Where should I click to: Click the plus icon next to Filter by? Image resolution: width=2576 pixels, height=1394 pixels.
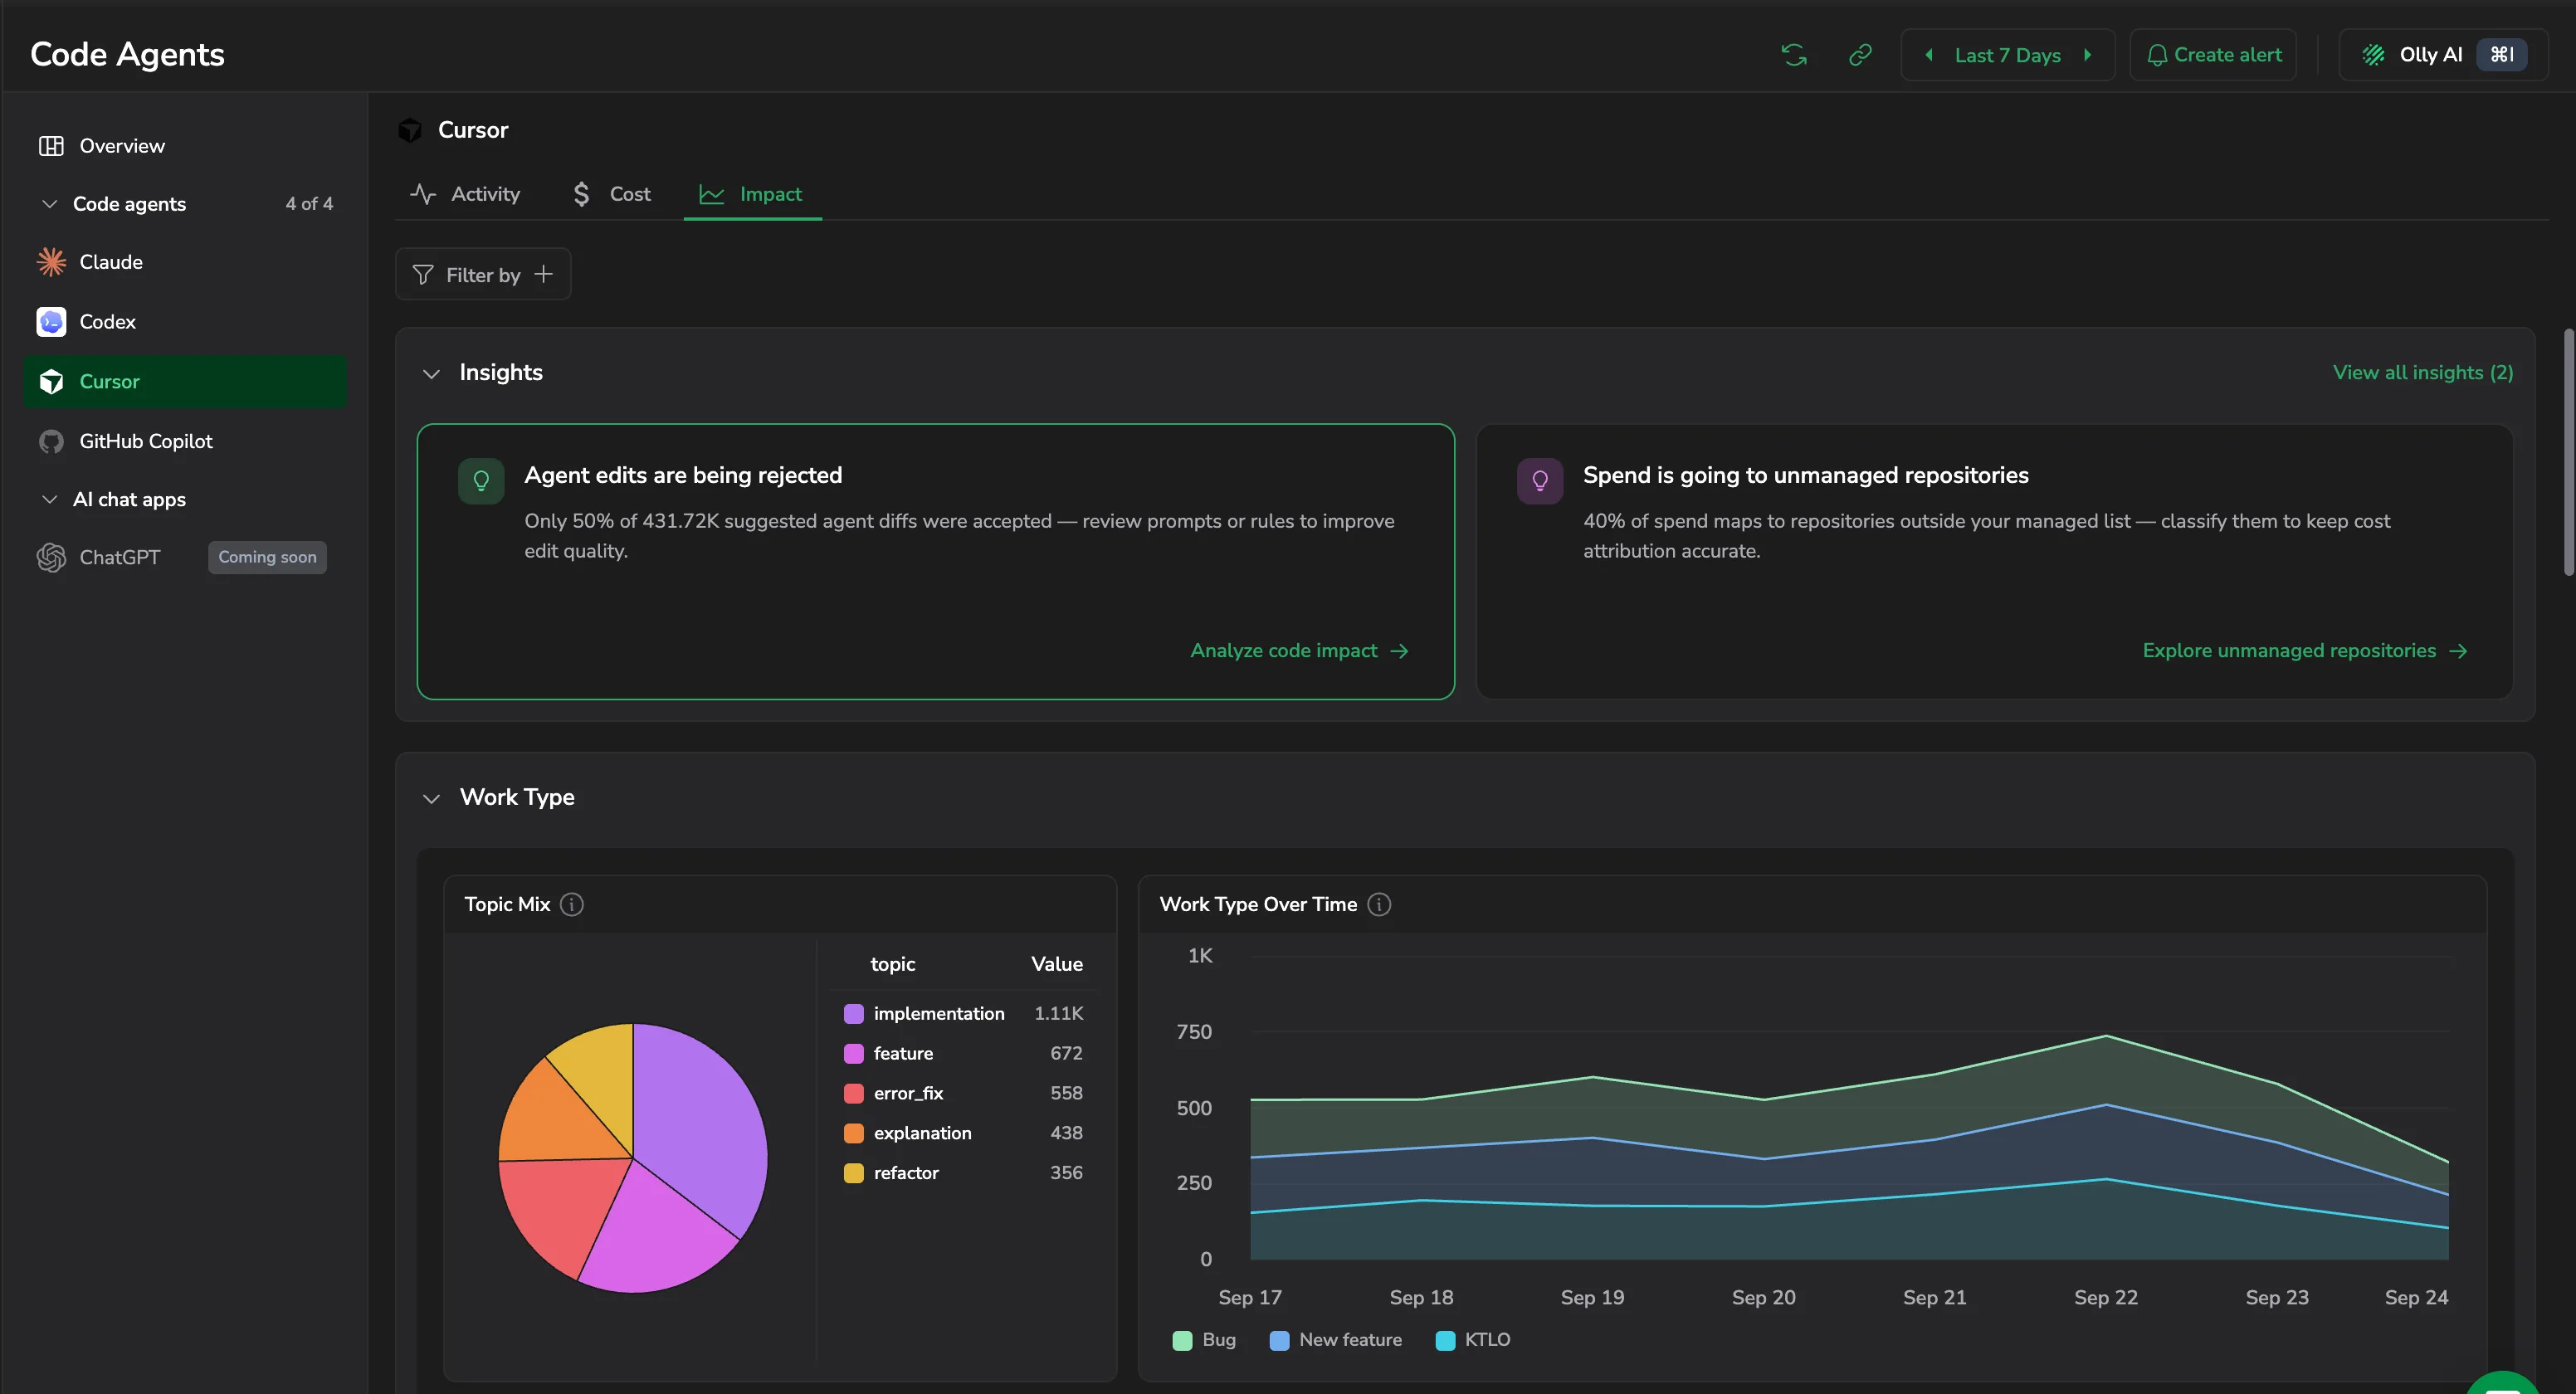coord(544,274)
